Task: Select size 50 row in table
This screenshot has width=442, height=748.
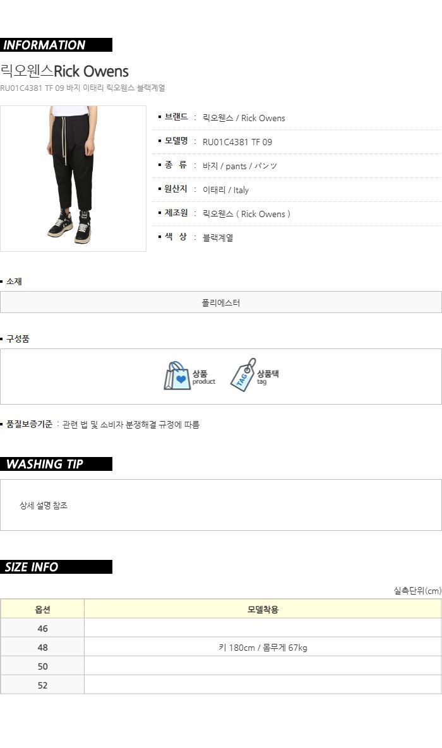Action: pos(221,666)
